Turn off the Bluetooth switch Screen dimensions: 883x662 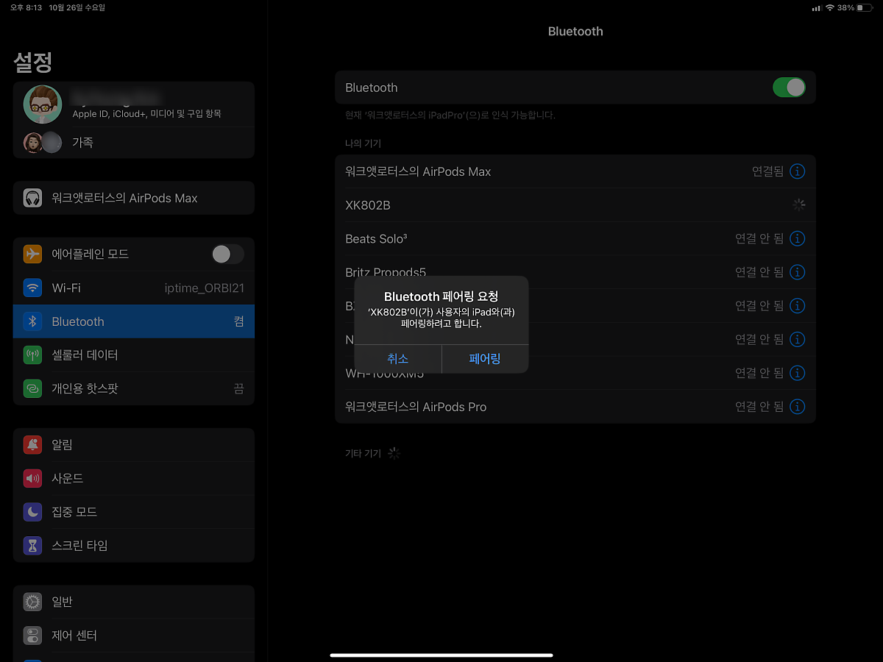pyautogui.click(x=789, y=88)
